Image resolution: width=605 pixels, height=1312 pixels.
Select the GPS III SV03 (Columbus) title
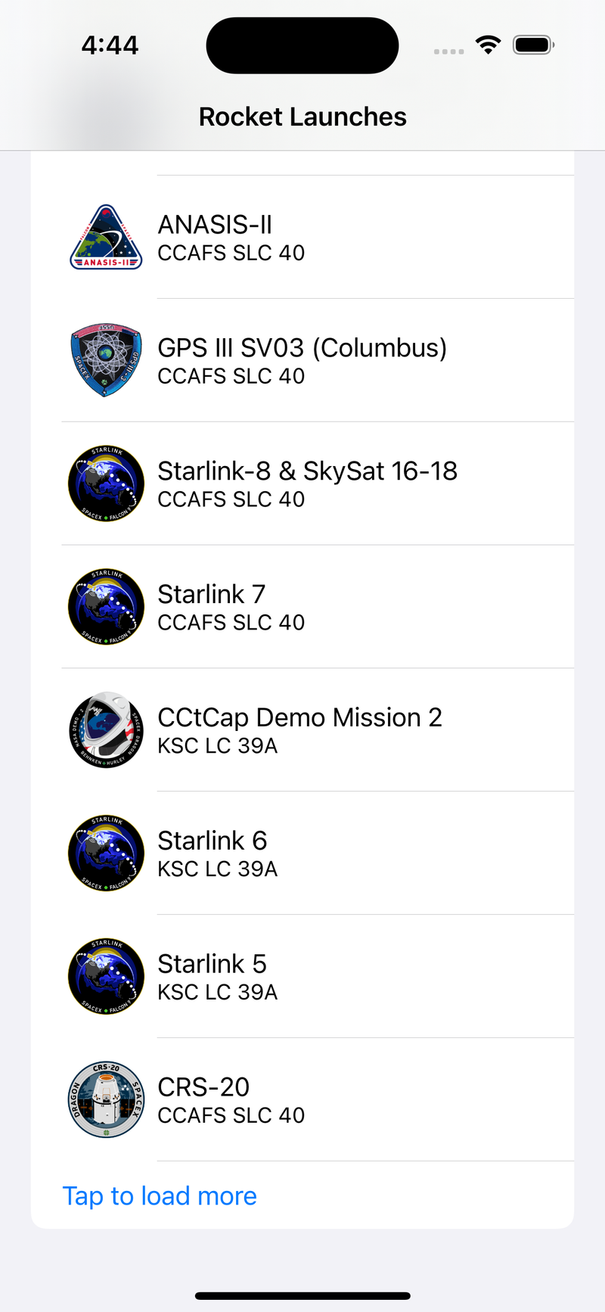(302, 348)
